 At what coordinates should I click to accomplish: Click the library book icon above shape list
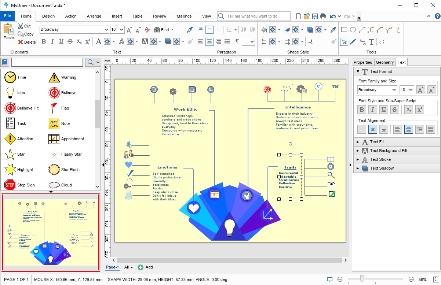point(5,62)
